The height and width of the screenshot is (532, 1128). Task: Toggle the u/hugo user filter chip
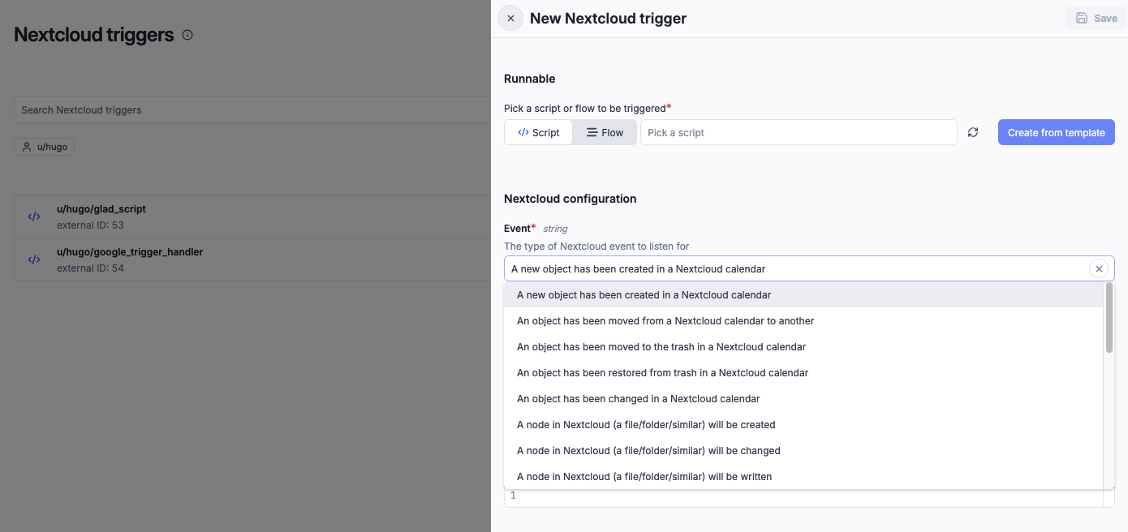pos(44,147)
